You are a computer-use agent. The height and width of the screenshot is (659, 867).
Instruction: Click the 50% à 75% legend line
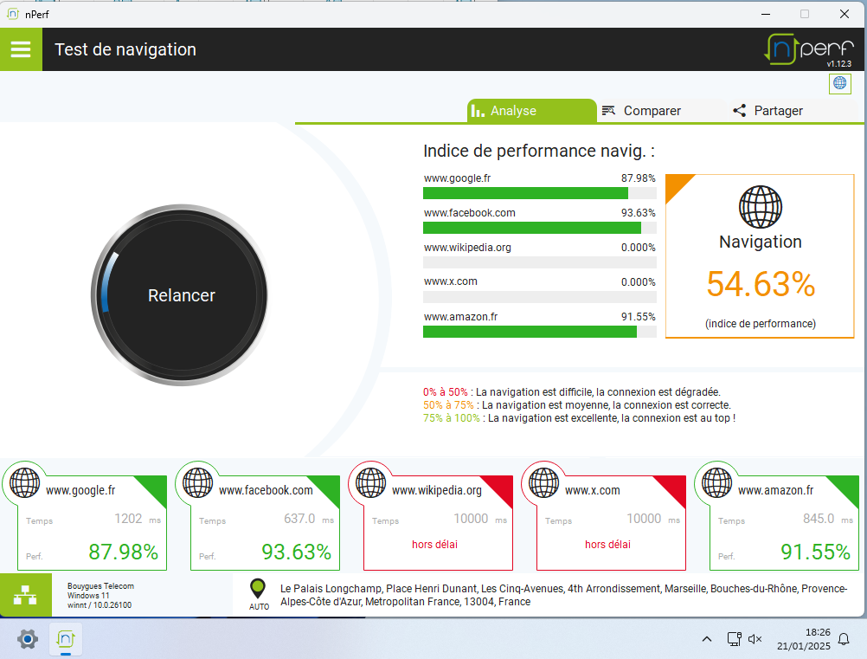point(577,405)
